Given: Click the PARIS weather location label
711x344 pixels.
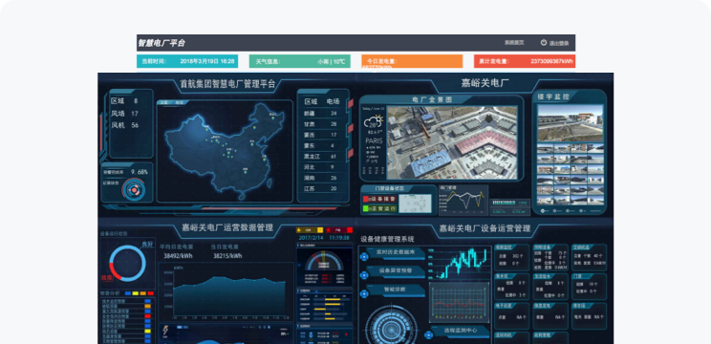Looking at the screenshot, I should pos(374,141).
